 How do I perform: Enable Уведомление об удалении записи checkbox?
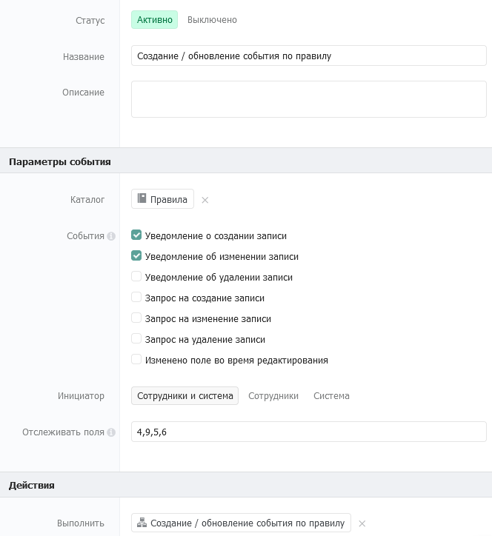(136, 277)
